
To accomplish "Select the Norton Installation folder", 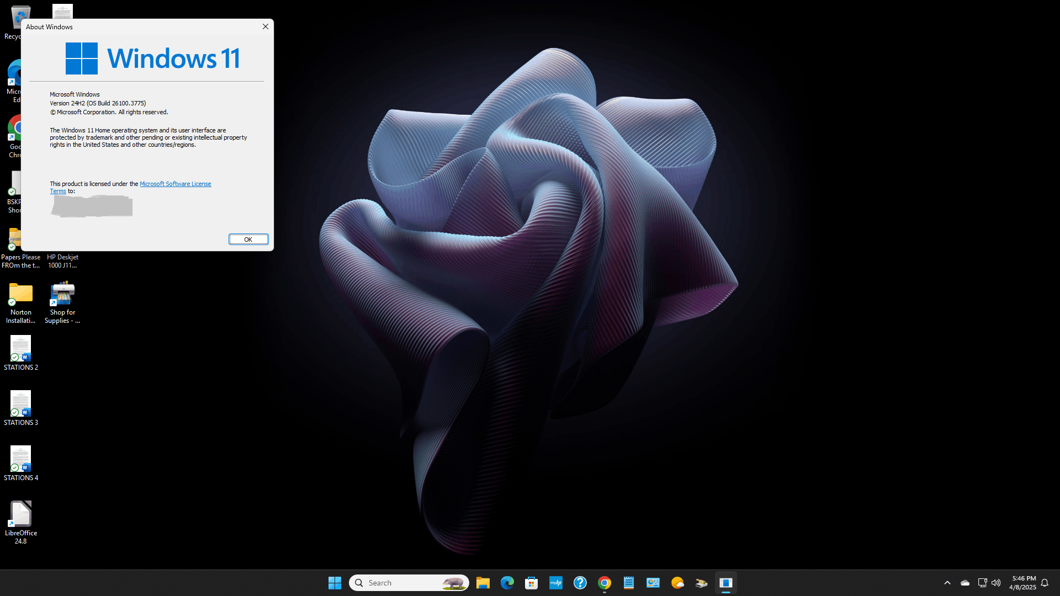I will [x=21, y=303].
